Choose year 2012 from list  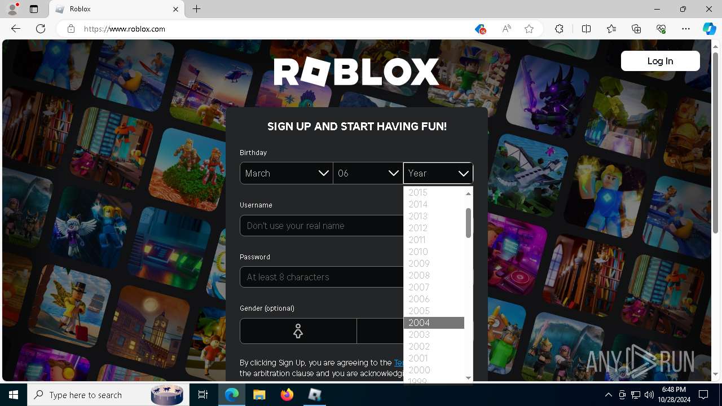(x=434, y=228)
